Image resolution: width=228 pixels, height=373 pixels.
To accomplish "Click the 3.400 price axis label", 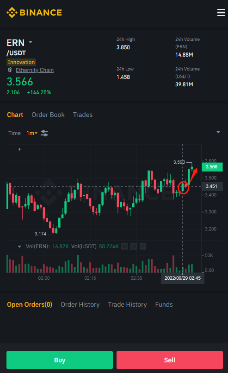I will [211, 195].
